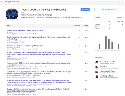This screenshot has width=125, height=96.
Task: Click the 2018 bar in citations chart
Action: pos(106,43)
